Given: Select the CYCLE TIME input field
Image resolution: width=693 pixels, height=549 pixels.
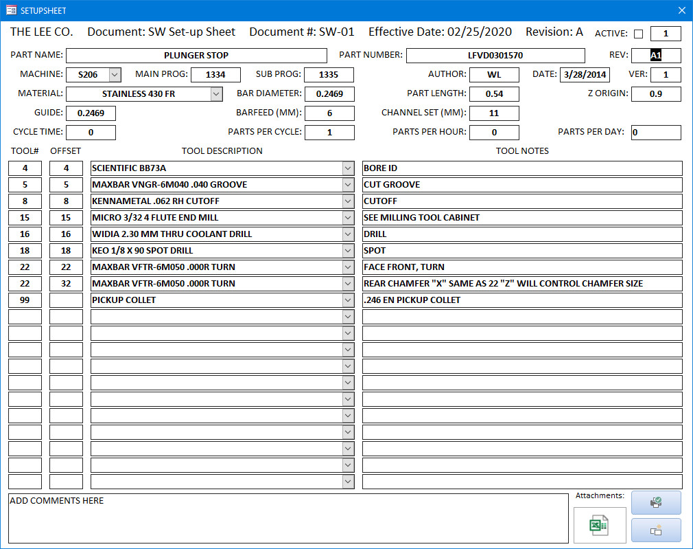Looking at the screenshot, I should pyautogui.click(x=91, y=133).
